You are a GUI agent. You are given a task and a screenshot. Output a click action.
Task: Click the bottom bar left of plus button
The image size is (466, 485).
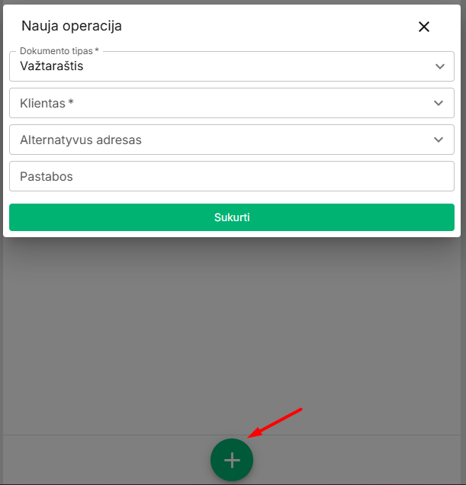105,459
